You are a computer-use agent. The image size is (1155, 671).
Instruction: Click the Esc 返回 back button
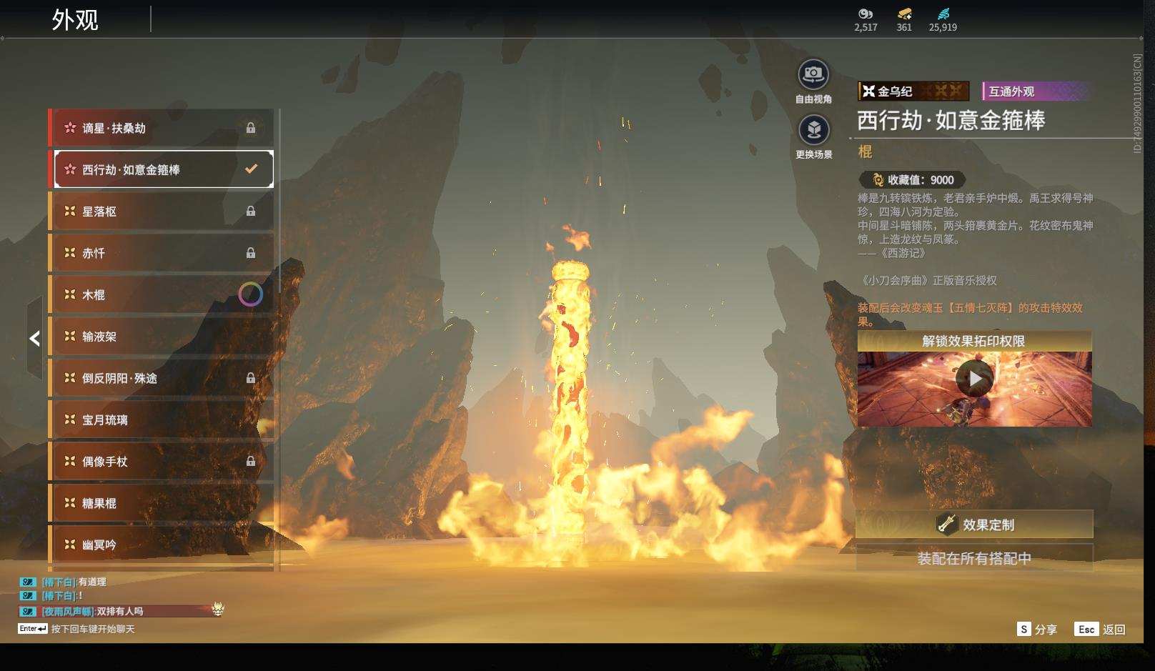coord(1100,629)
